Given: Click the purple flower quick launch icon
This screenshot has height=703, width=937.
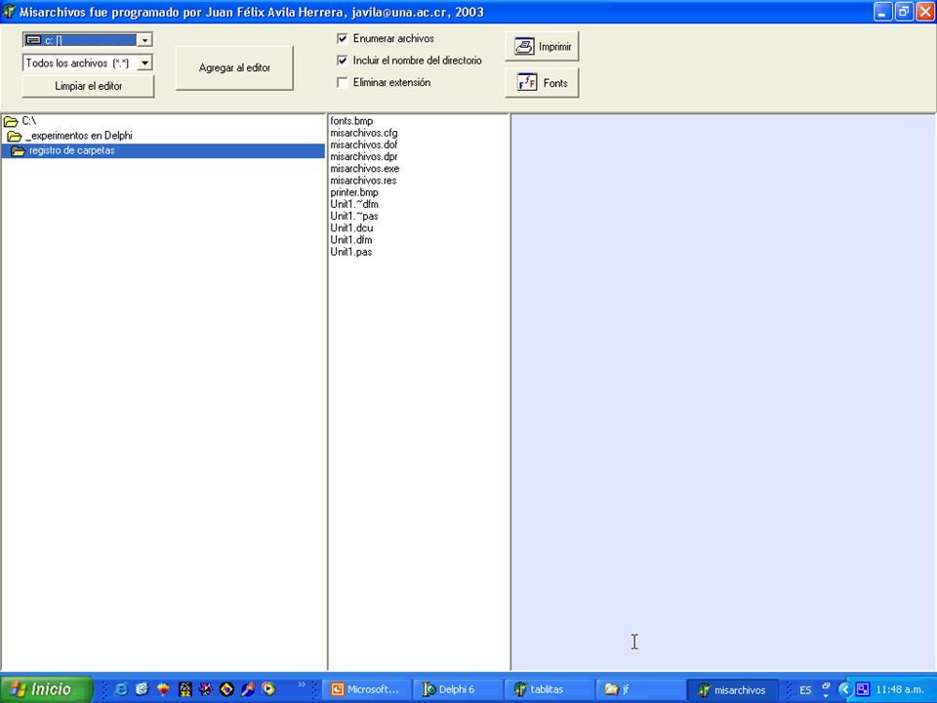Looking at the screenshot, I should click(x=206, y=689).
